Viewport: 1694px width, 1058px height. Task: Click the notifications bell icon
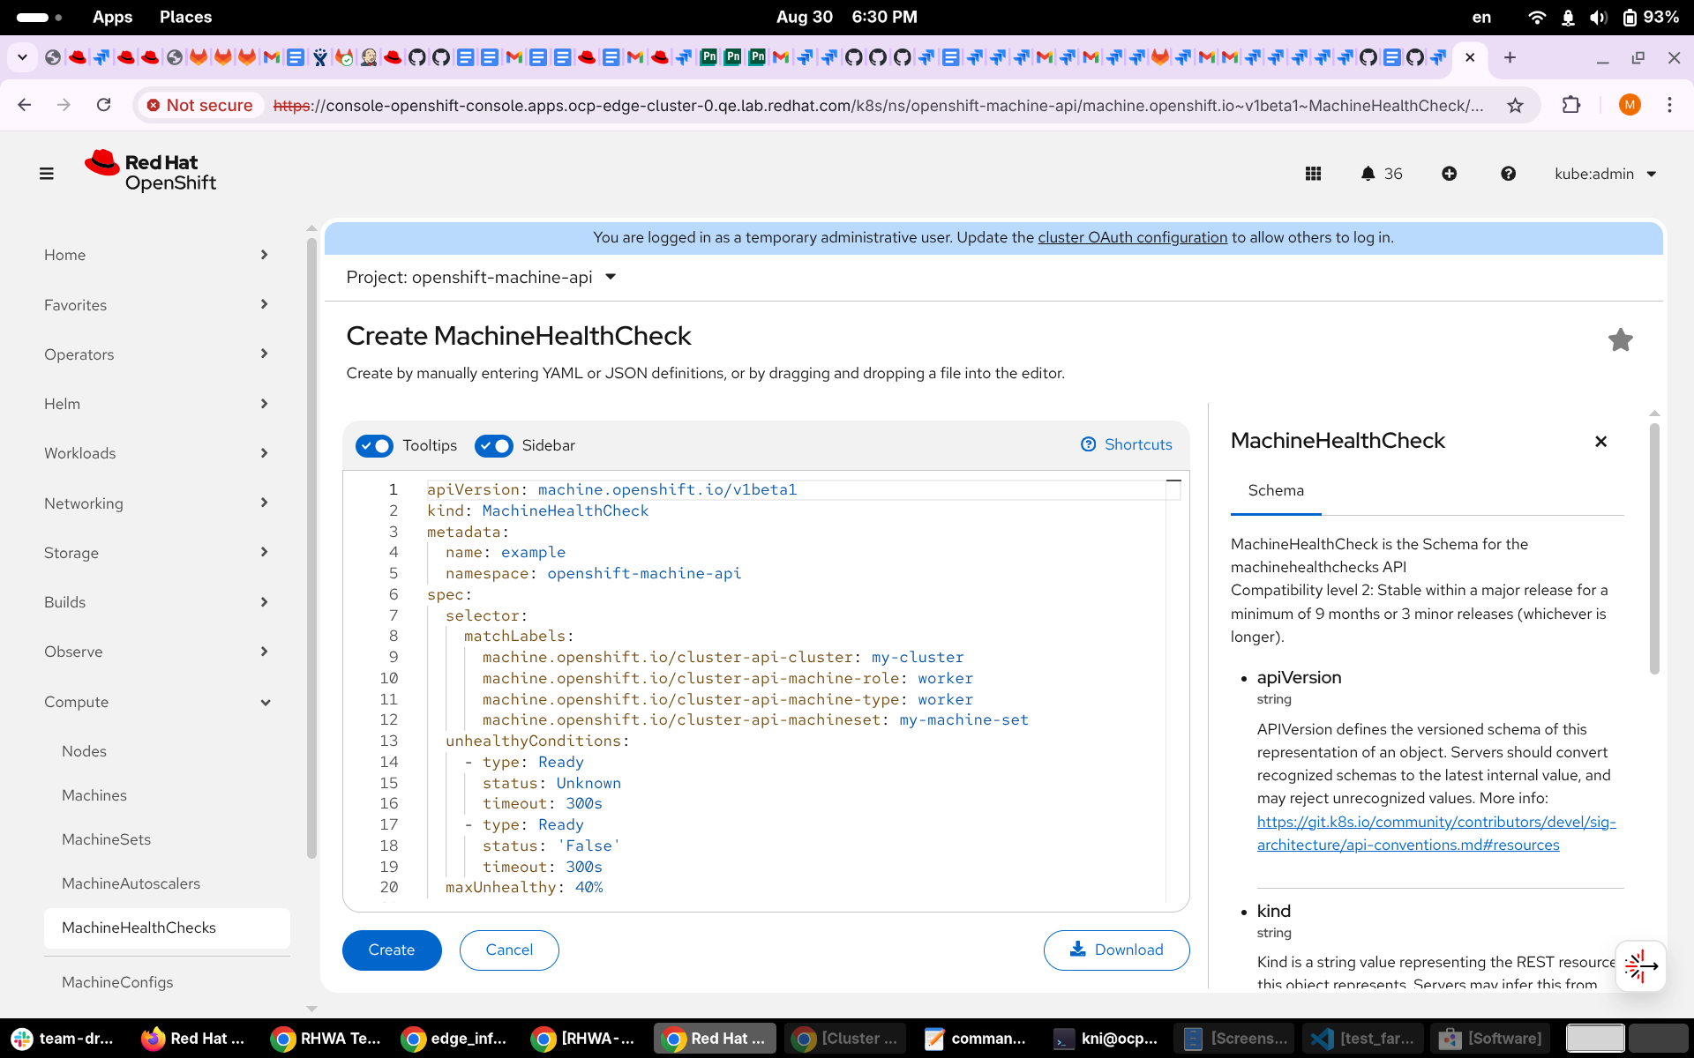(1368, 174)
